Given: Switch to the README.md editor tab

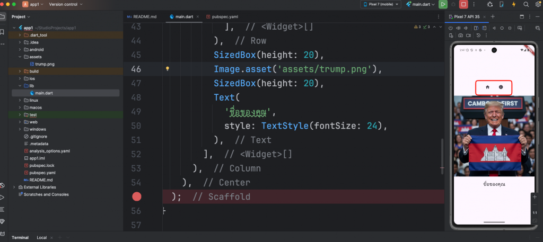Looking at the screenshot, I should (x=142, y=16).
